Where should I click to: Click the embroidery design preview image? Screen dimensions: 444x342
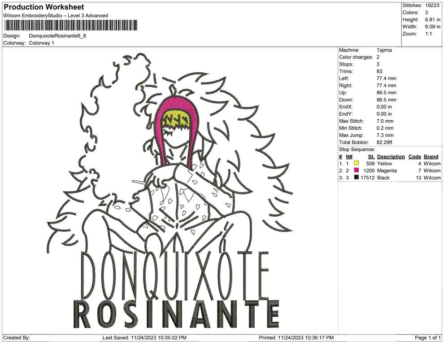170,191
